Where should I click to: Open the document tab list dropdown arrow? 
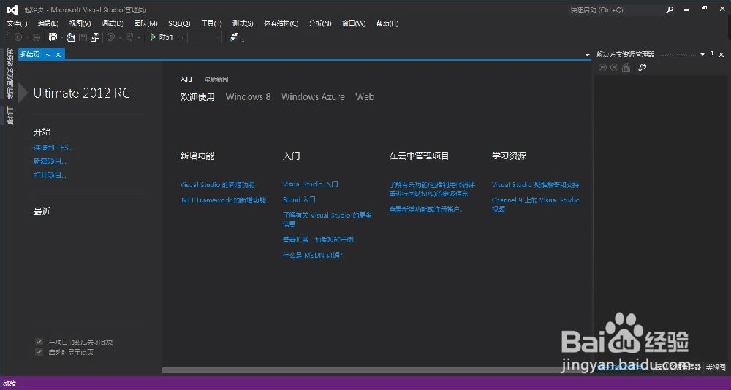tap(588, 55)
